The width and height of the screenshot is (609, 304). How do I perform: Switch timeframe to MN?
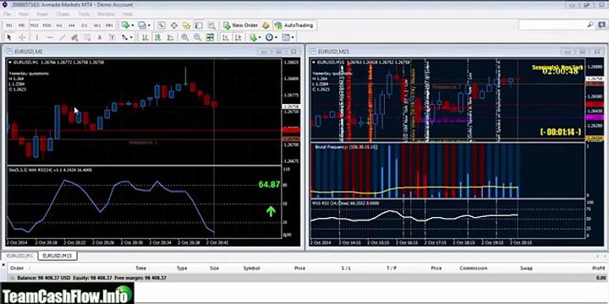(x=109, y=25)
